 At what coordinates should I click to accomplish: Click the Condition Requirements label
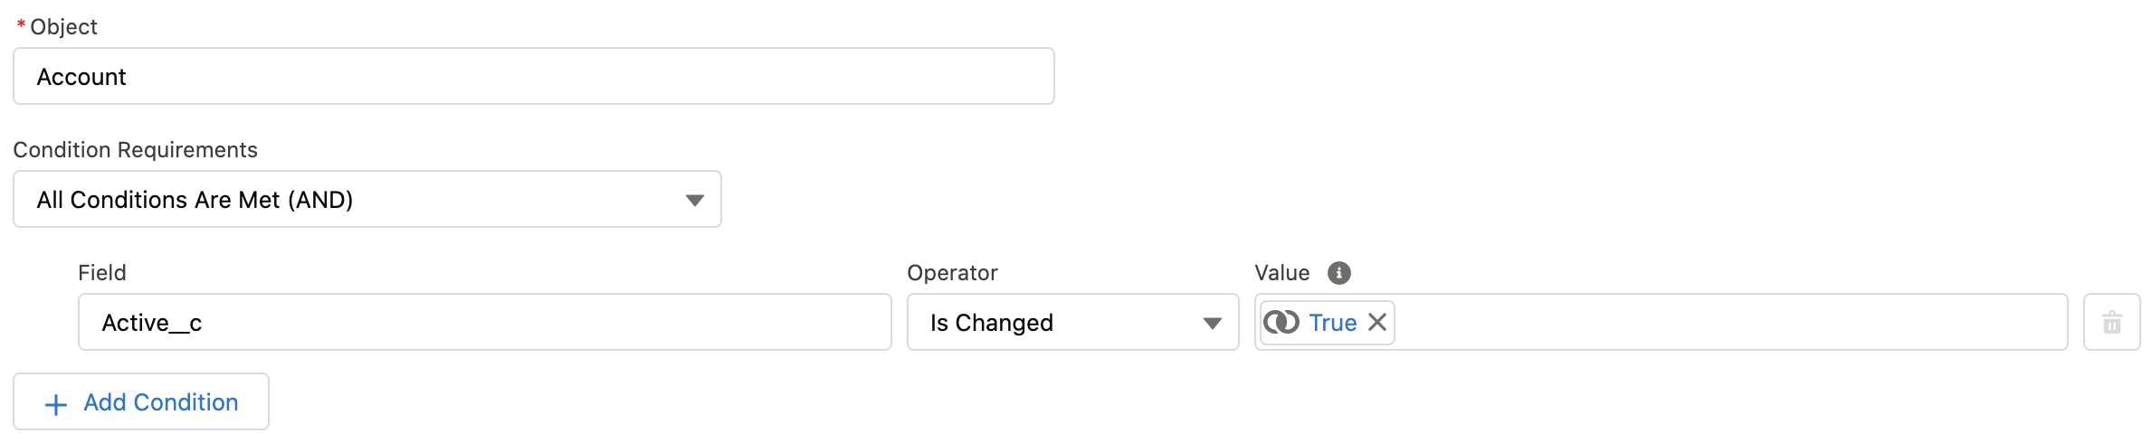(x=135, y=149)
